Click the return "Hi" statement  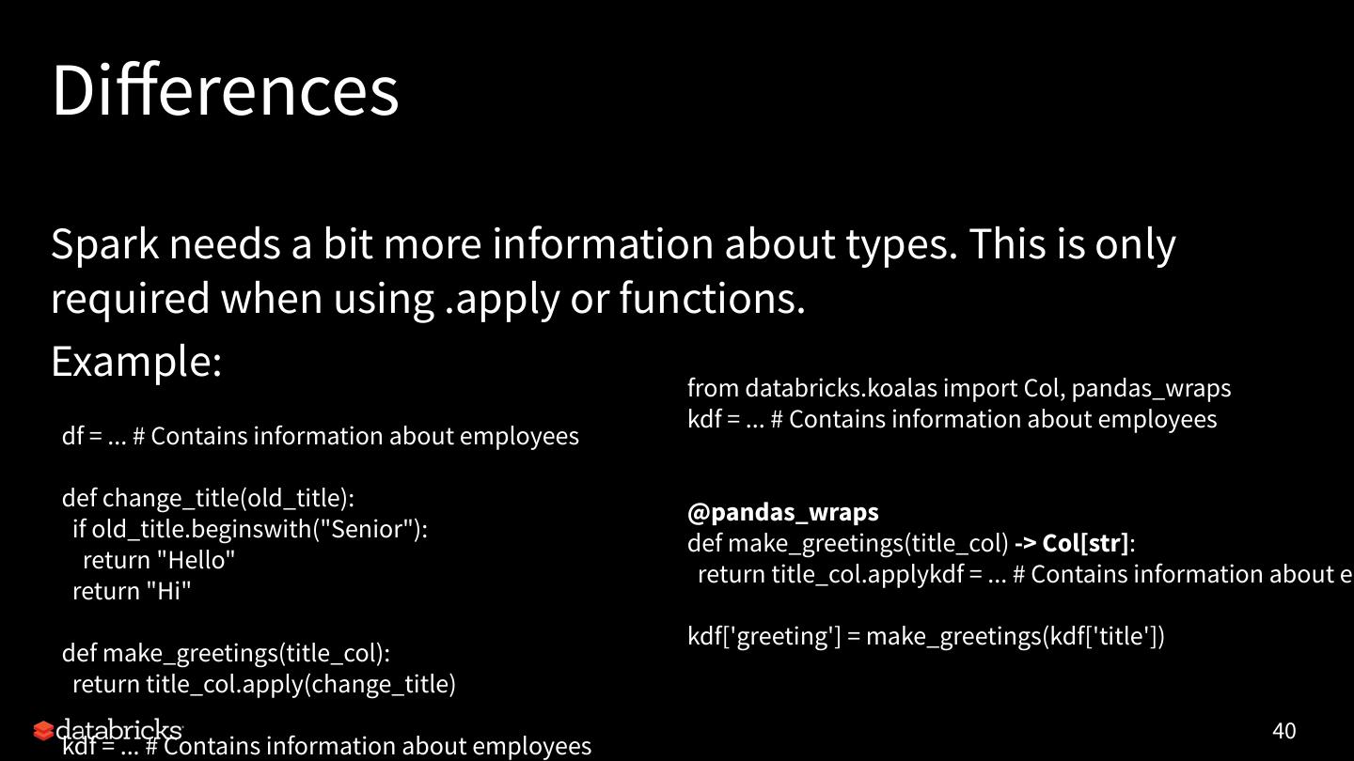[x=132, y=591]
